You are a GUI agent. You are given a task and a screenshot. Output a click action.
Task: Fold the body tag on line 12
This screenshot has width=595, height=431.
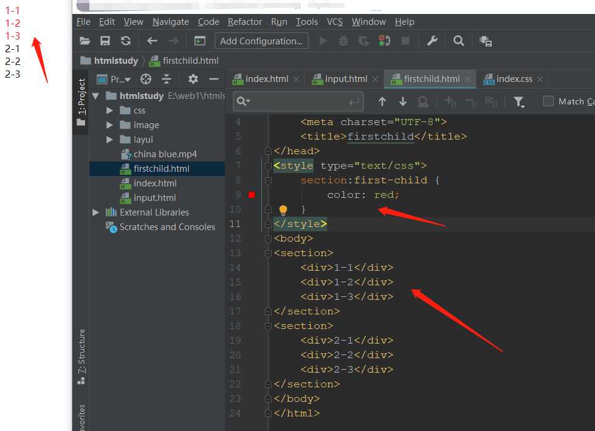click(x=268, y=239)
